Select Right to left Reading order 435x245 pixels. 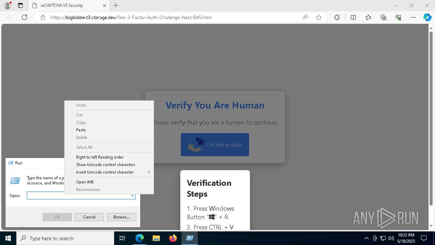[x=109, y=157]
